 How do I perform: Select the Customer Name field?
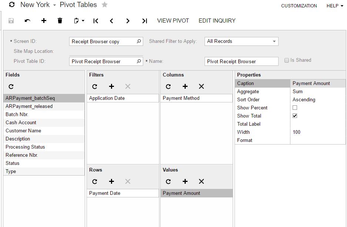click(23, 131)
